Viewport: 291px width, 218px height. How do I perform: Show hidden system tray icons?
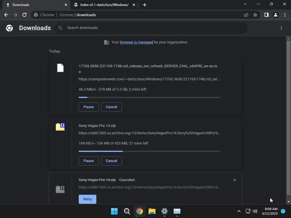point(239,211)
